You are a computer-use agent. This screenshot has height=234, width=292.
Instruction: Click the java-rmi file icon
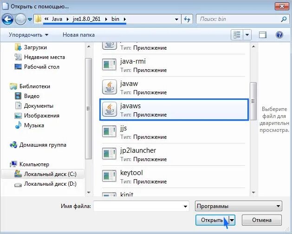pos(110,65)
